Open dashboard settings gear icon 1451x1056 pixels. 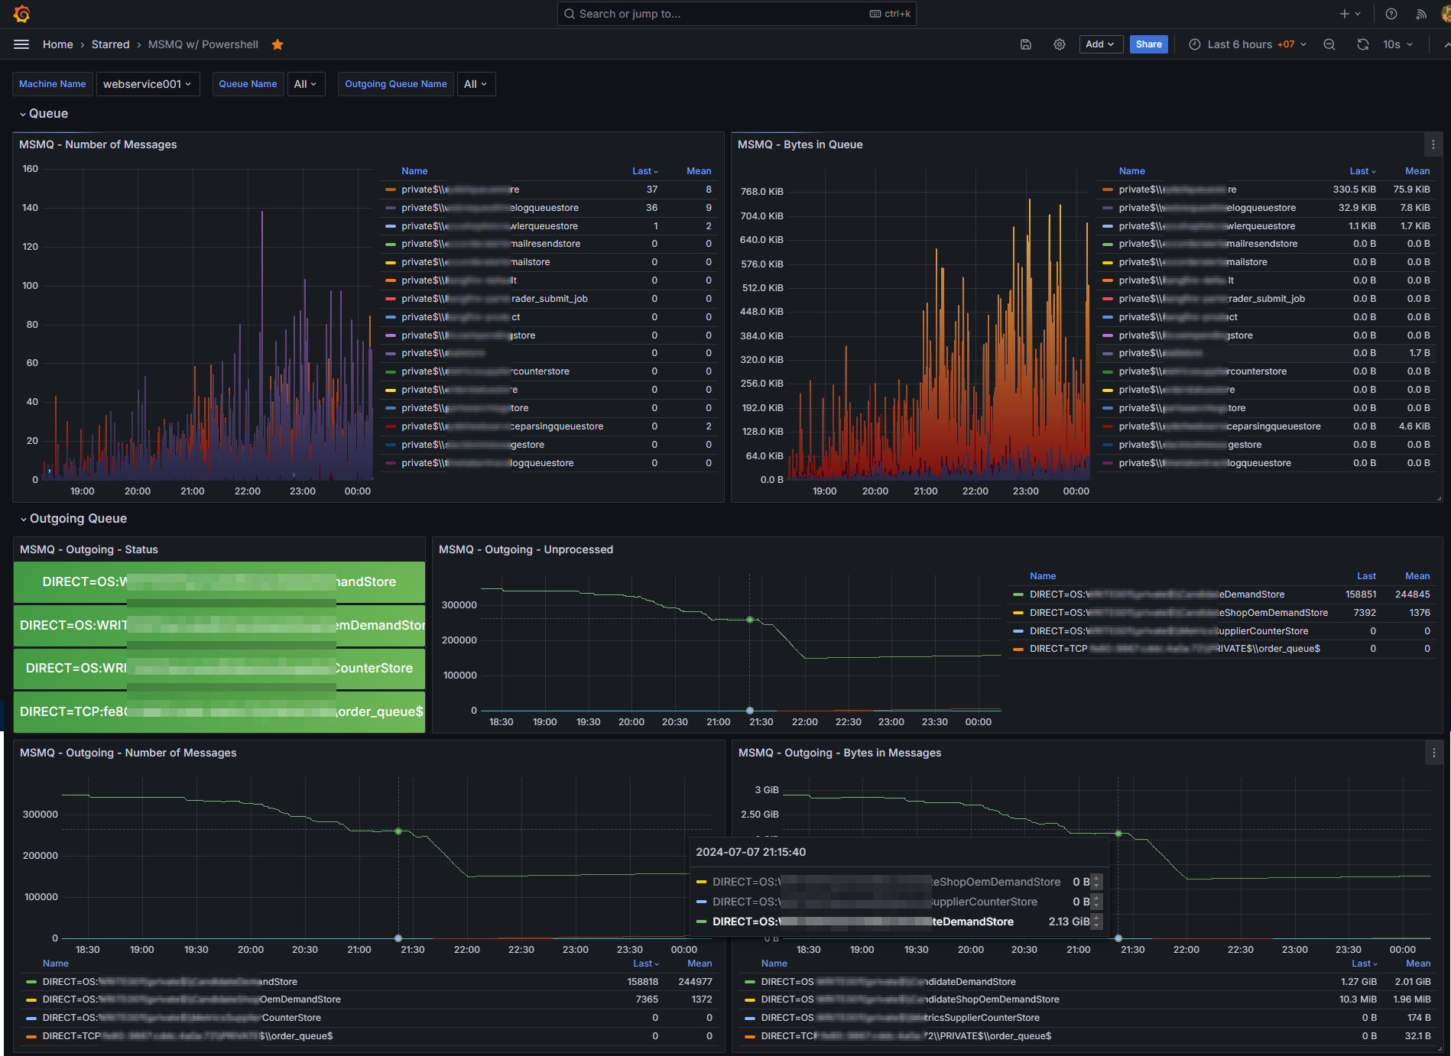1060,44
